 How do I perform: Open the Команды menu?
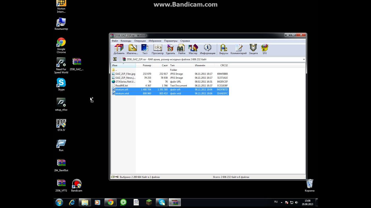126,41
